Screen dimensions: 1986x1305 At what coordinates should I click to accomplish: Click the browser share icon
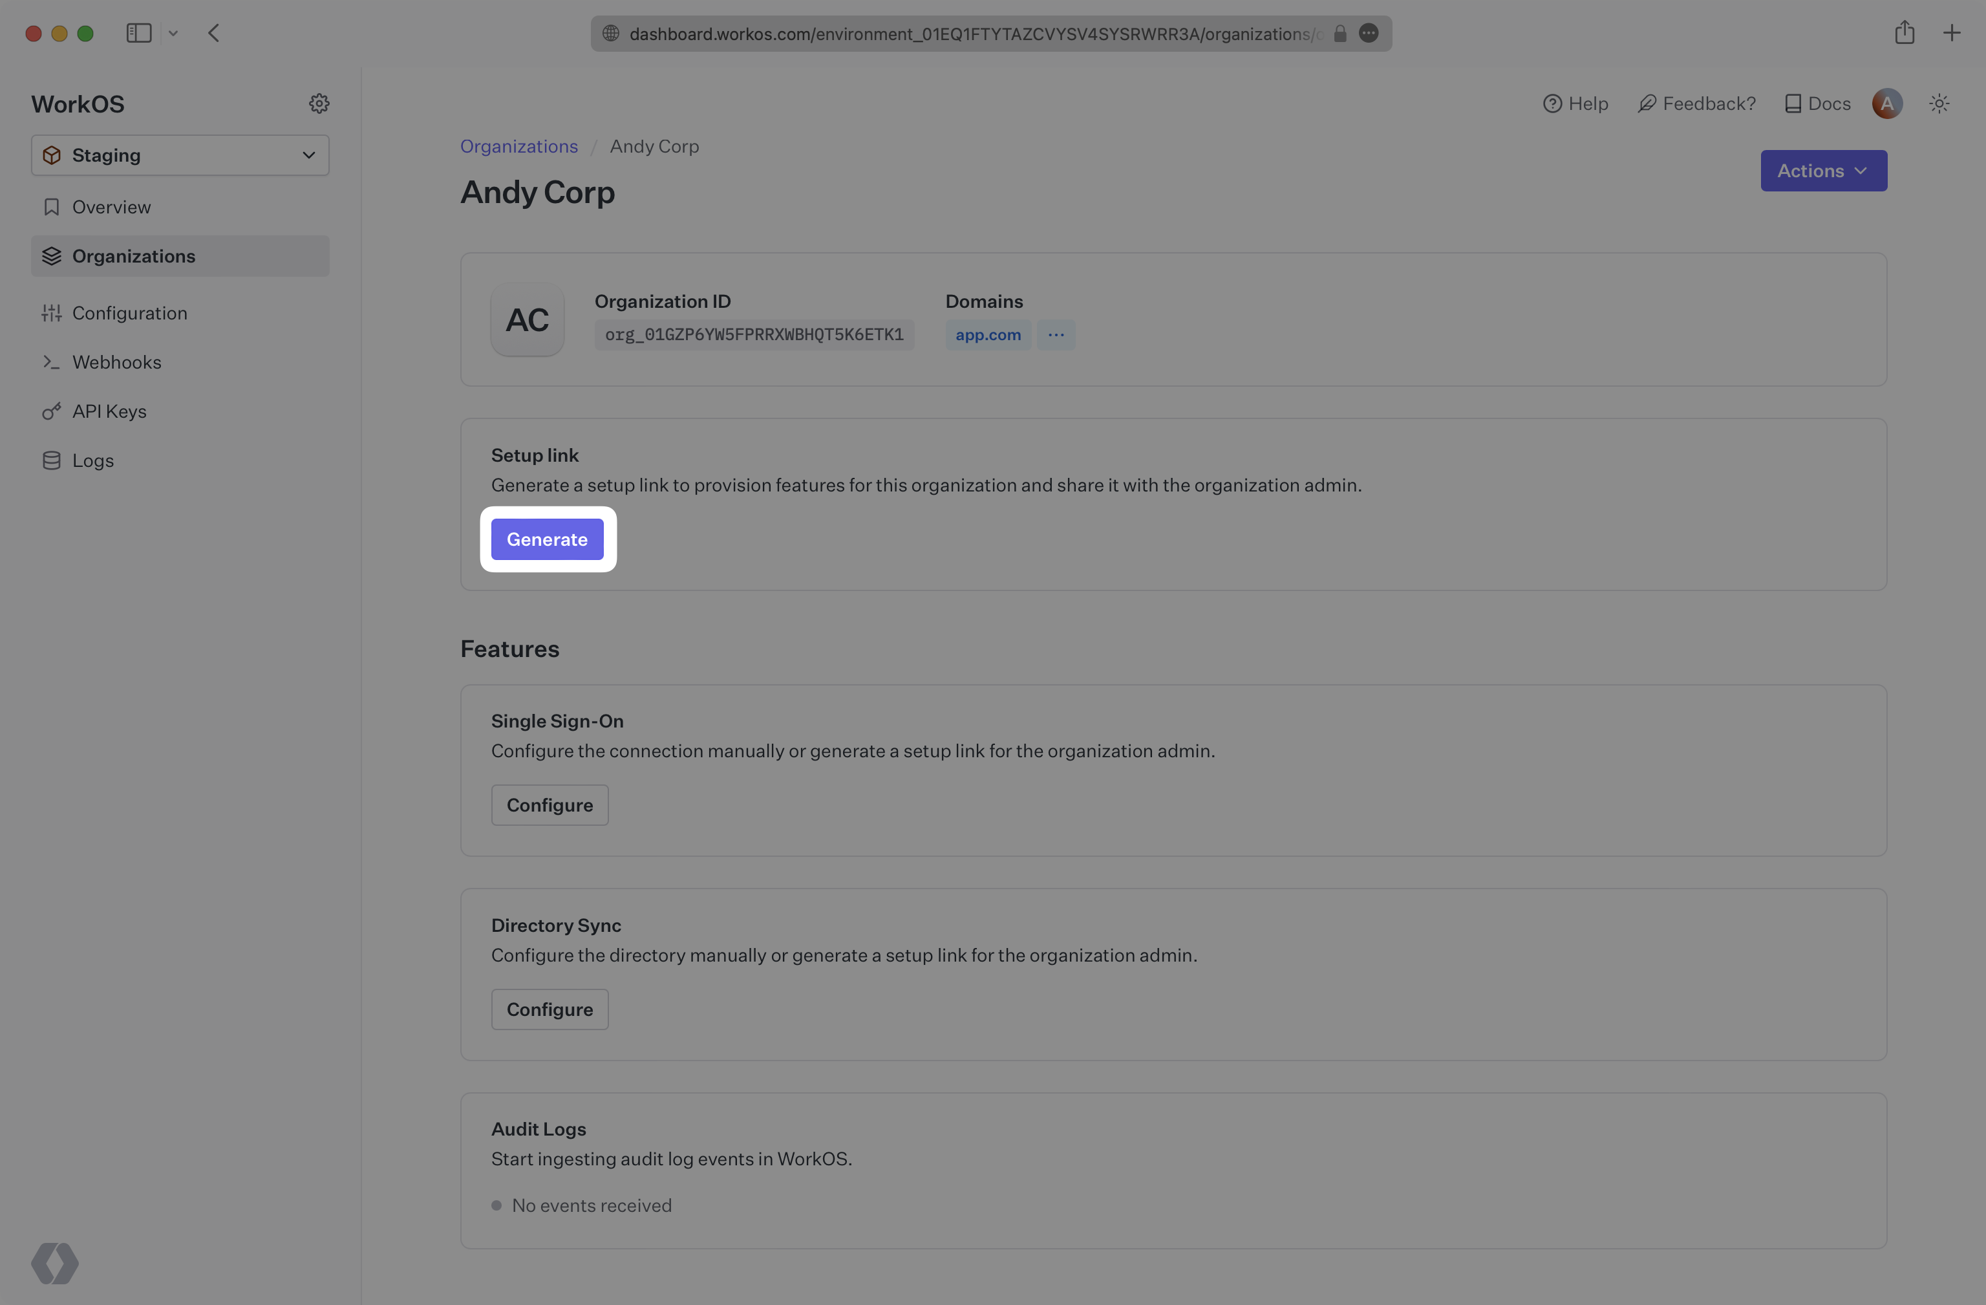tap(1903, 34)
